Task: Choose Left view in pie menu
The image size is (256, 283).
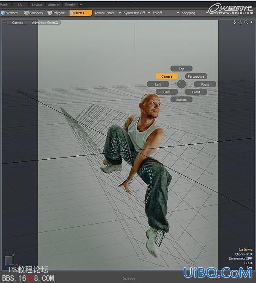Action: tap(158, 84)
